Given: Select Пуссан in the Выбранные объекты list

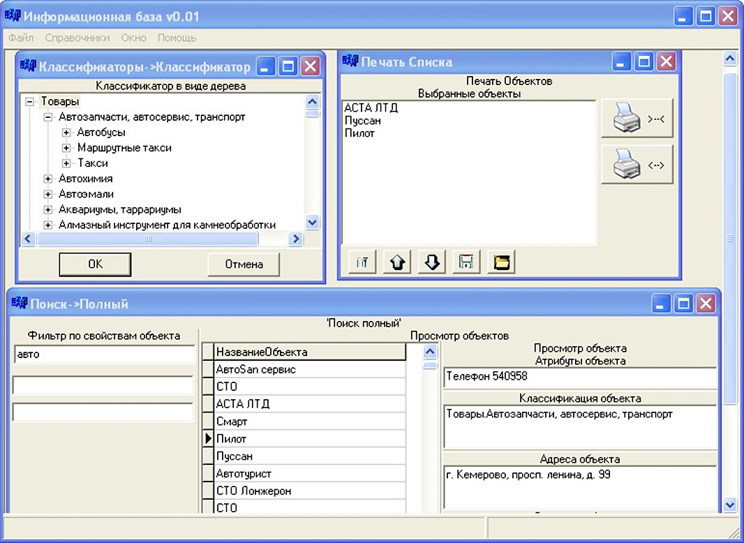Looking at the screenshot, I should click(x=363, y=121).
